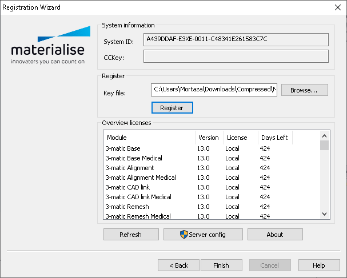Click the license list scrollbar thumb

click(325, 145)
